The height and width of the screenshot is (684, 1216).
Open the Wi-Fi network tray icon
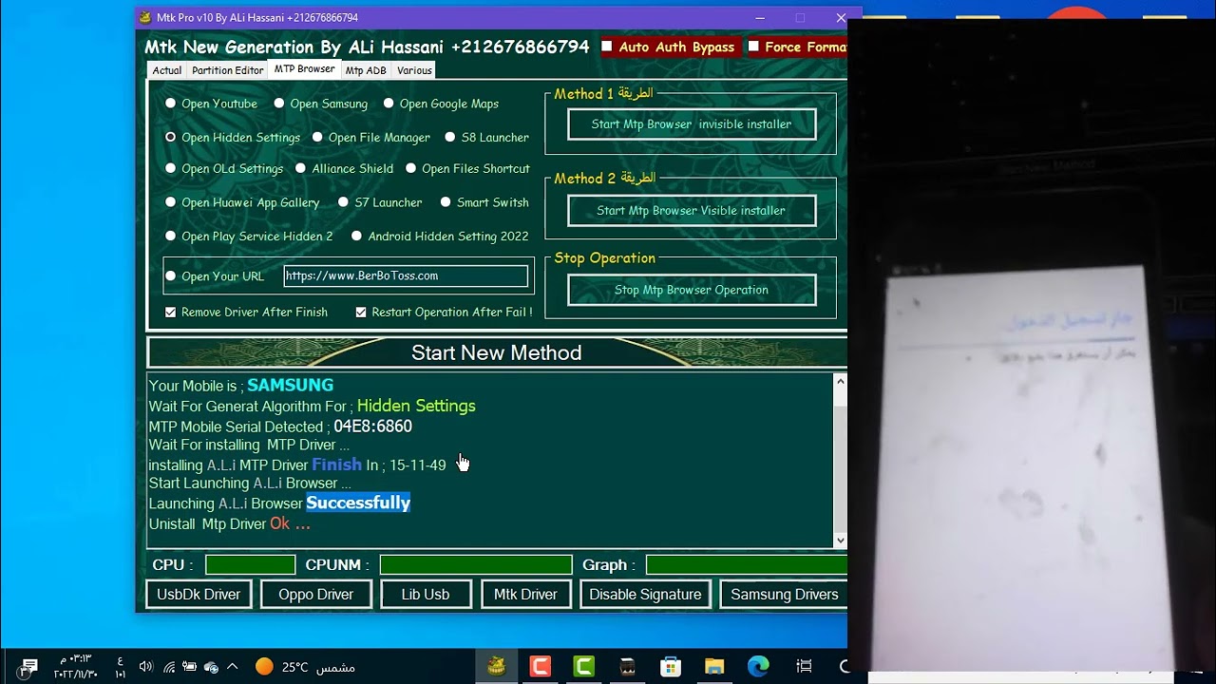(x=169, y=667)
